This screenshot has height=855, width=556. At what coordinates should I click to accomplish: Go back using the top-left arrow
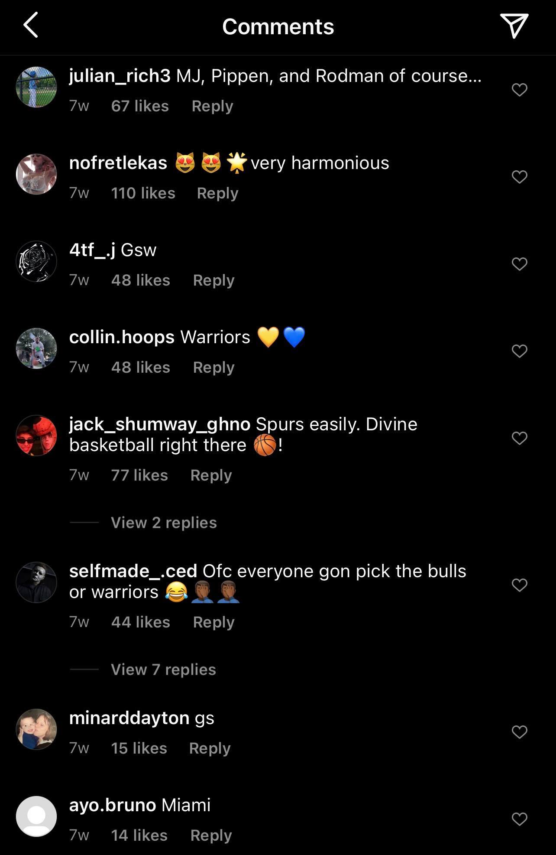[x=31, y=25]
